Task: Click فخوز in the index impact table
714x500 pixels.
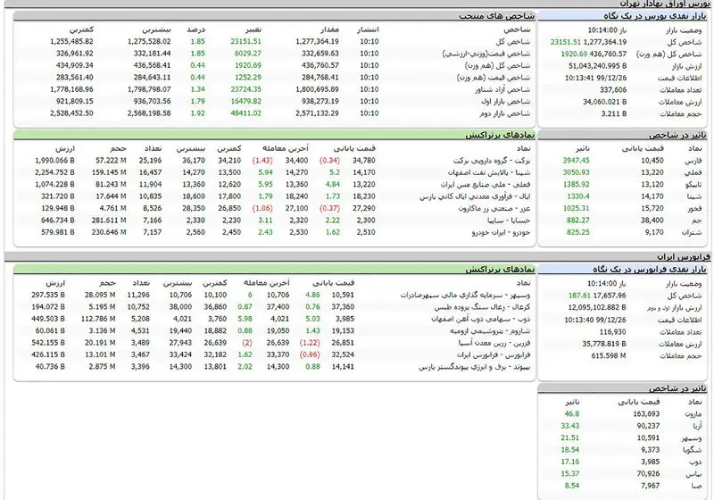Action: click(x=693, y=208)
